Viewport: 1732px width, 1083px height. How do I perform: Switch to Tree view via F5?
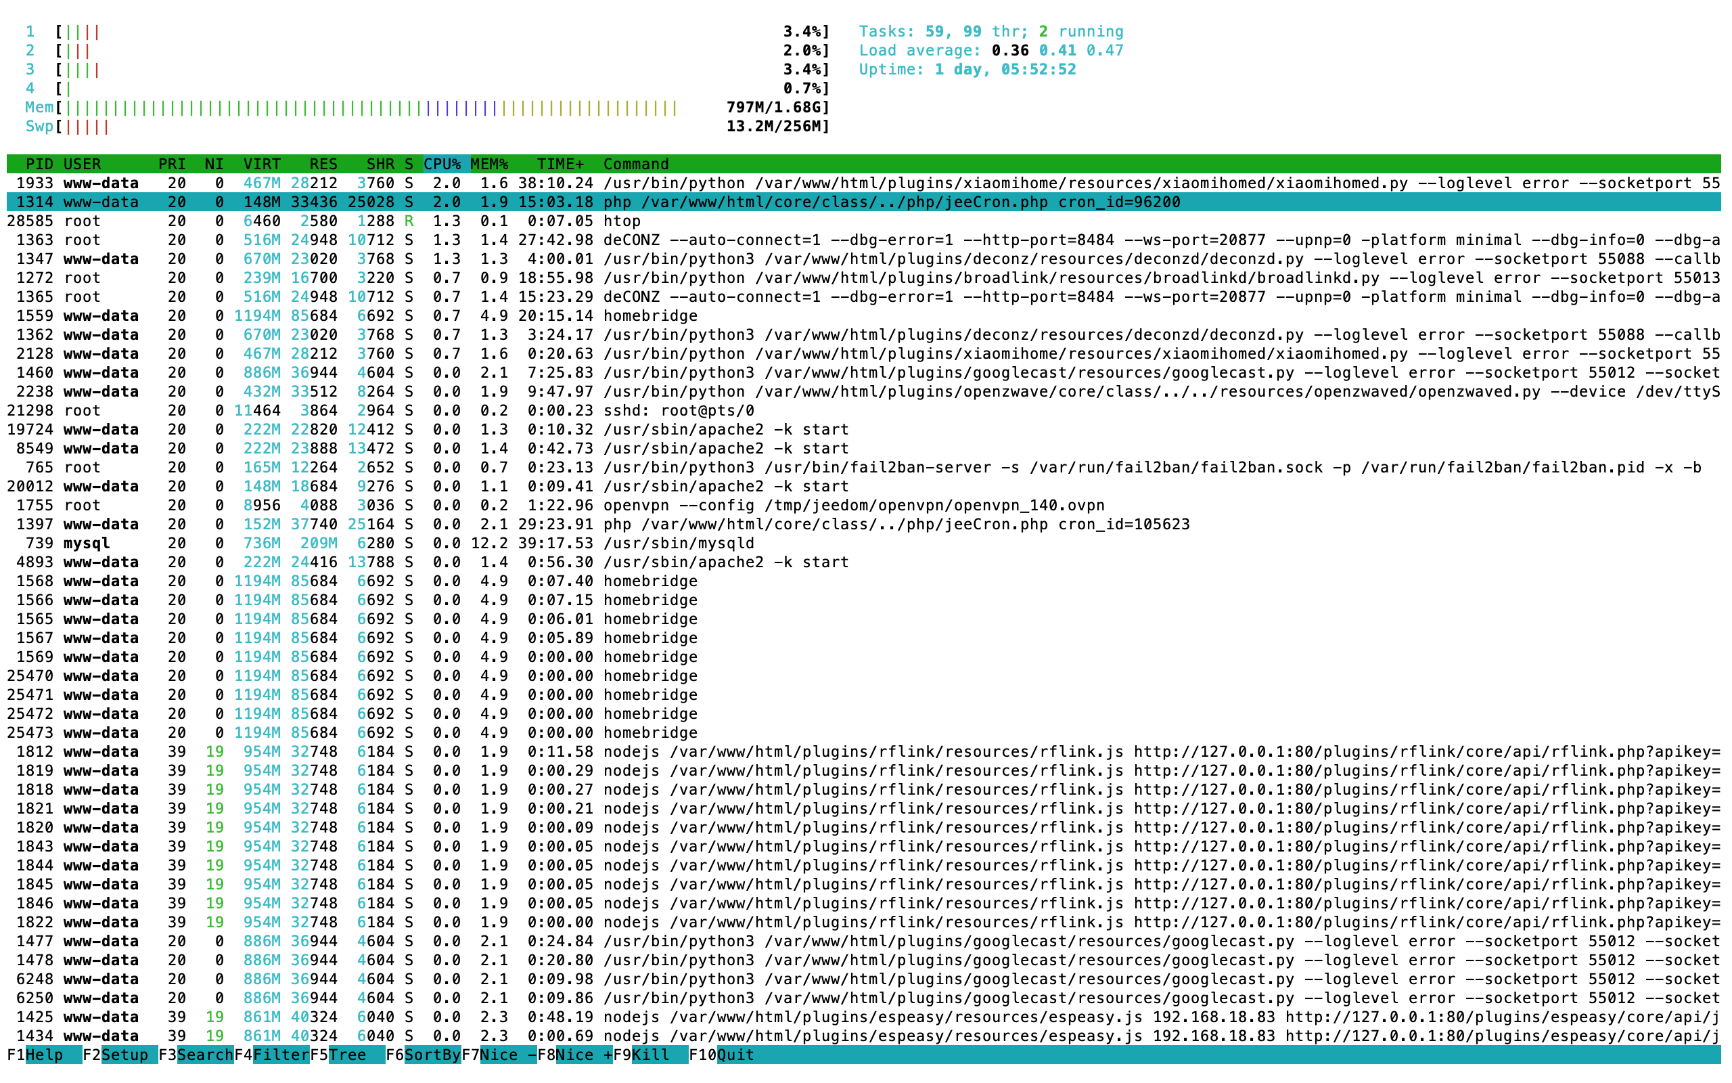tap(348, 1055)
